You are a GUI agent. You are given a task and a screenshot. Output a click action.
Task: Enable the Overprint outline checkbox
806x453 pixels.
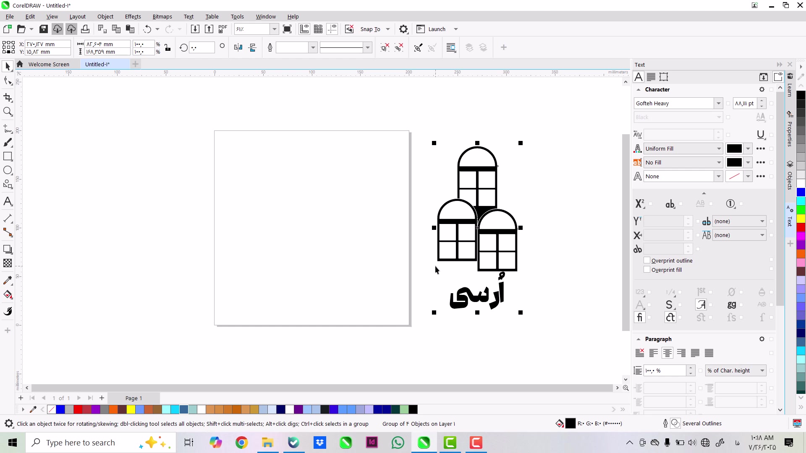647,260
